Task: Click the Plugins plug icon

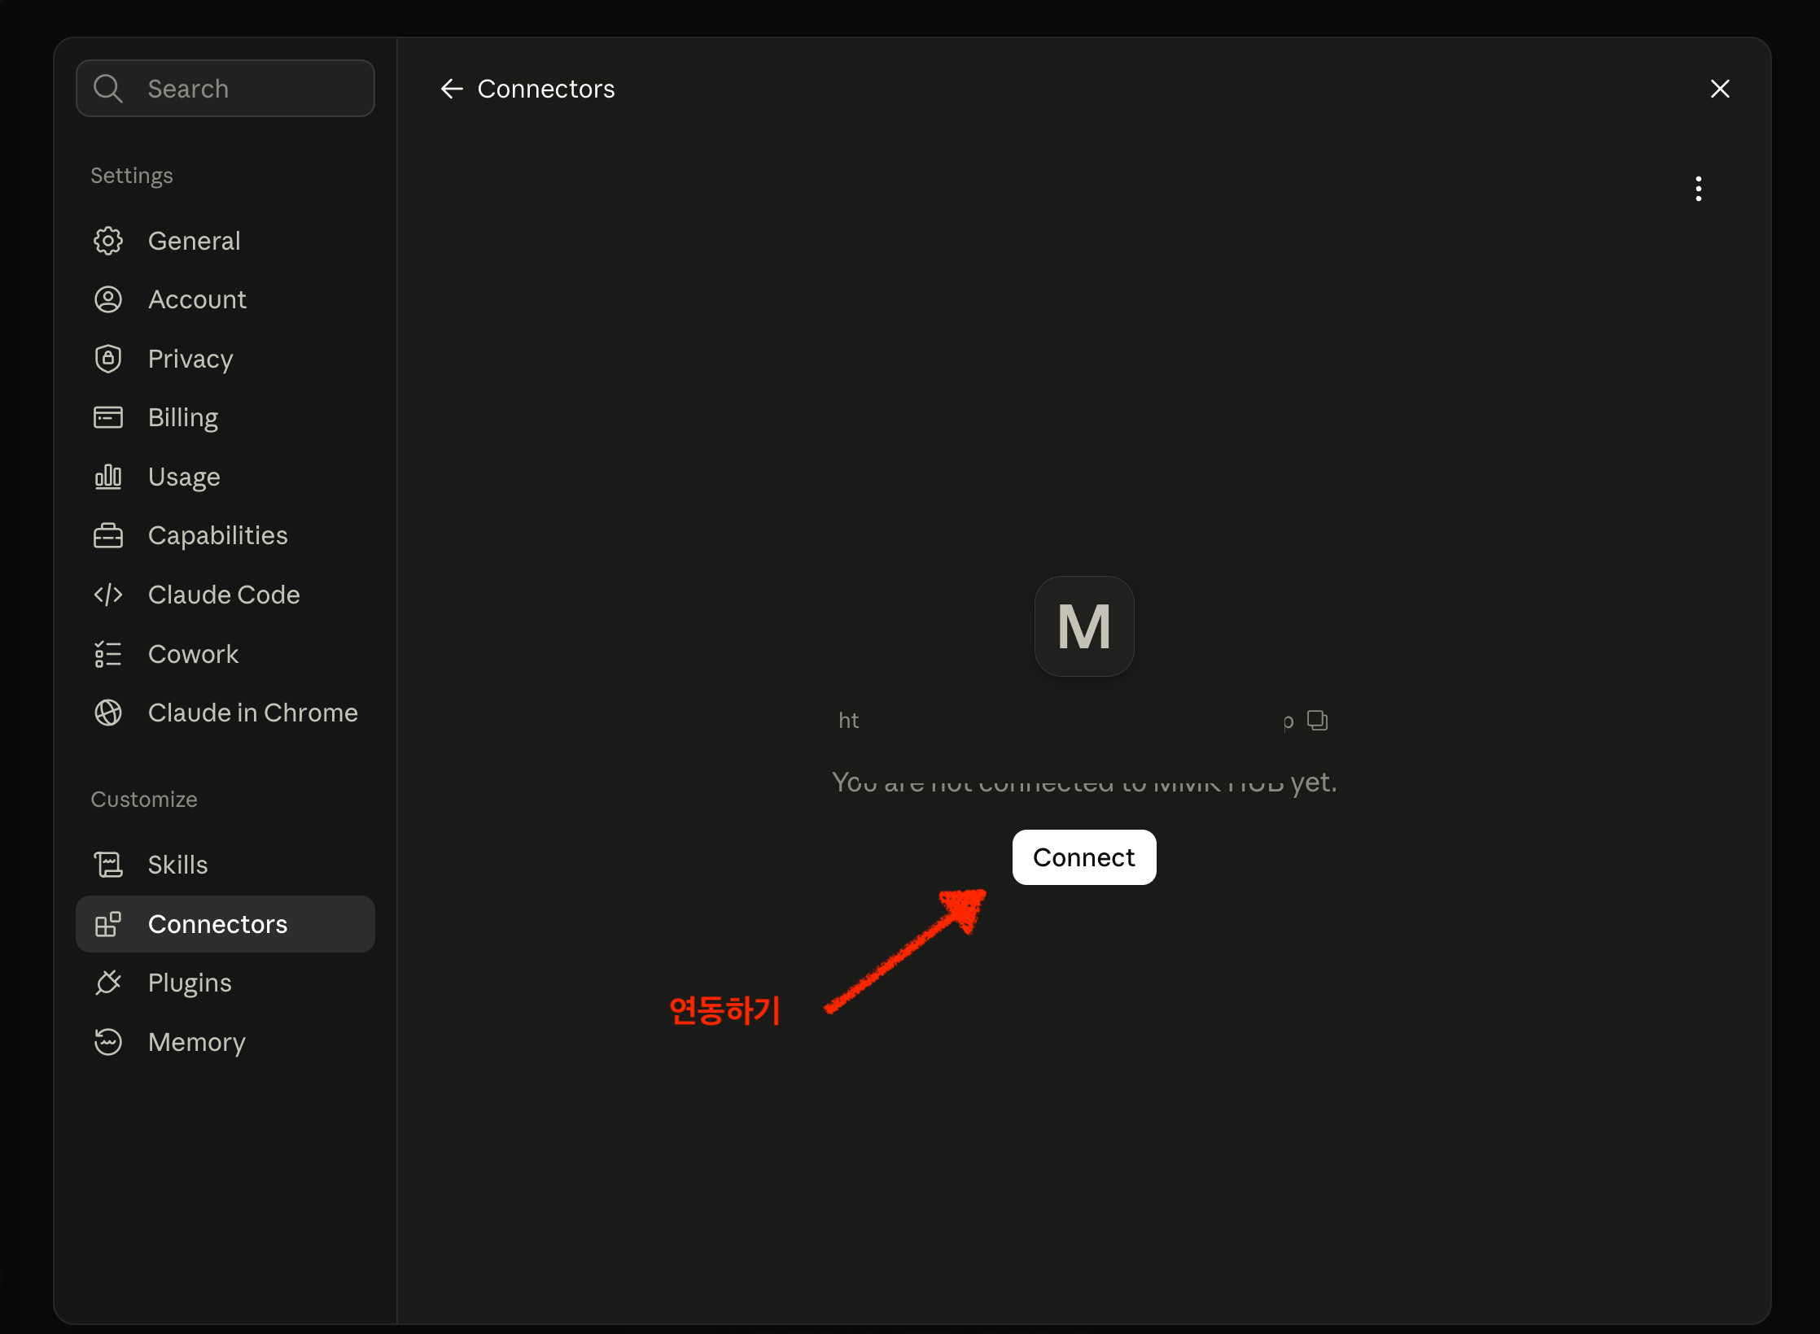Action: 108,983
